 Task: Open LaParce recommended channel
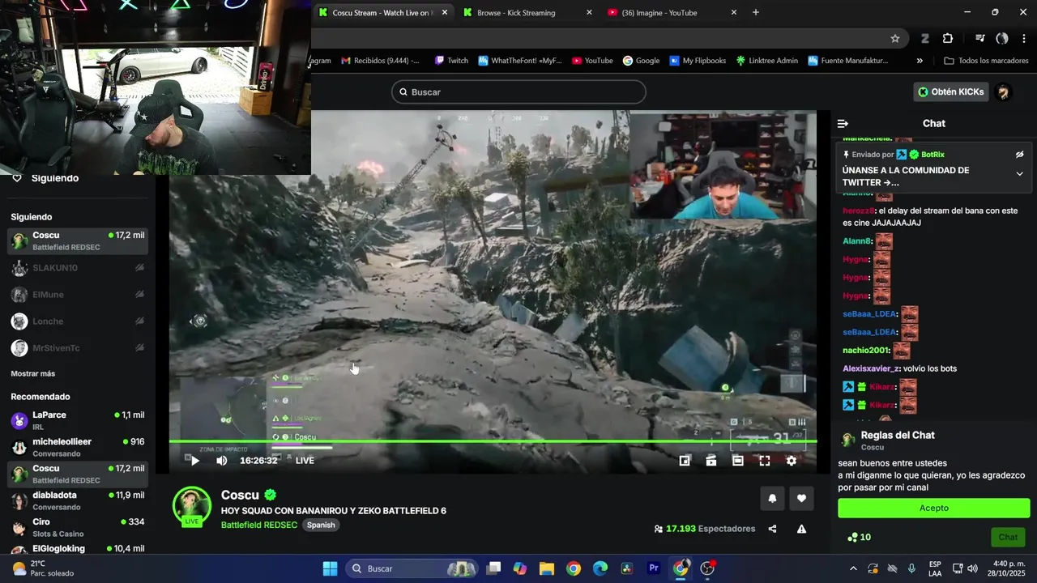pyautogui.click(x=78, y=420)
